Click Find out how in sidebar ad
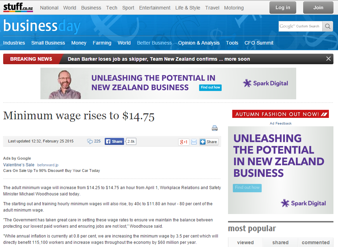This screenshot has width=338, height=247. click(247, 188)
